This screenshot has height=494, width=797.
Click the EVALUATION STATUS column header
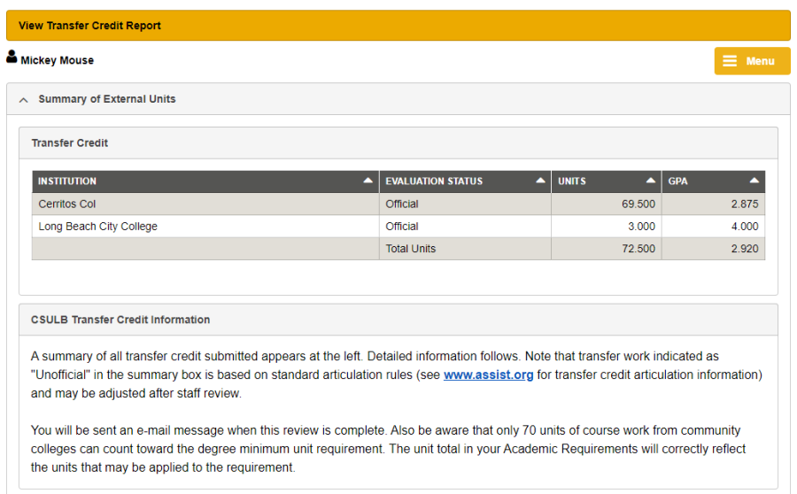click(465, 181)
